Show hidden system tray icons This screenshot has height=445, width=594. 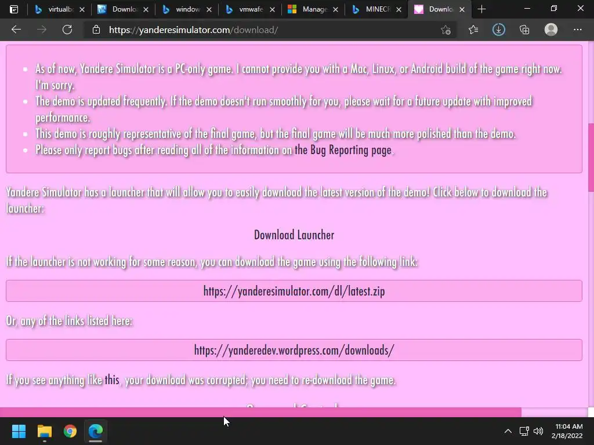pyautogui.click(x=508, y=431)
